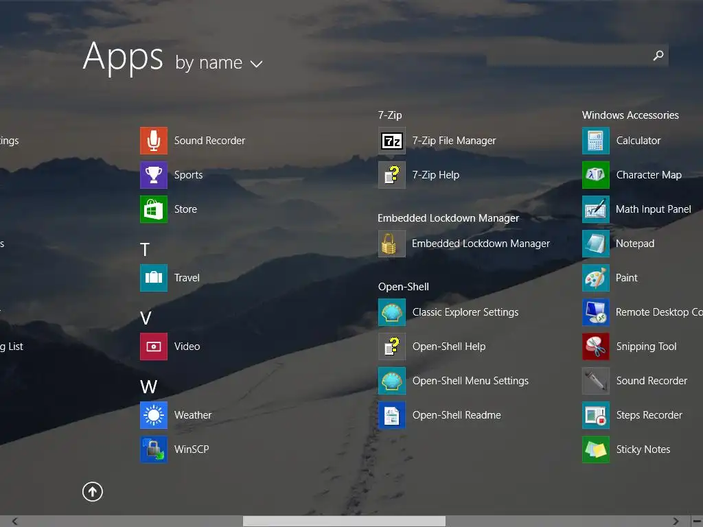Screen dimensions: 703x527
Task: Open the Weather sun icon
Action: [x=153, y=415]
